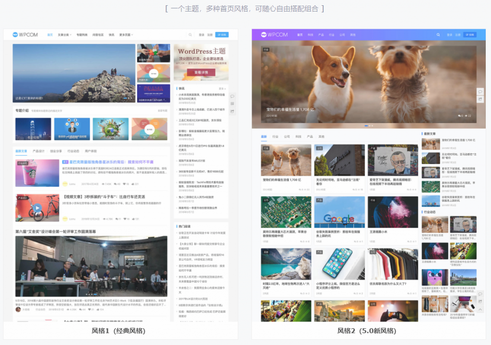The width and height of the screenshot is (491, 345).
Task: Click lower share icon near Style 2 bottom
Action: (480, 301)
